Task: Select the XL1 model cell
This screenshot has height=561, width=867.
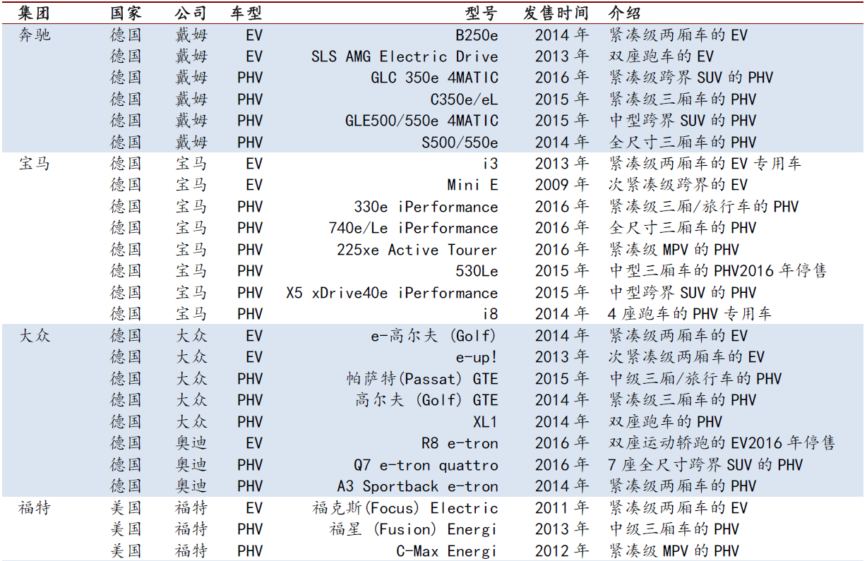Action: [x=485, y=422]
